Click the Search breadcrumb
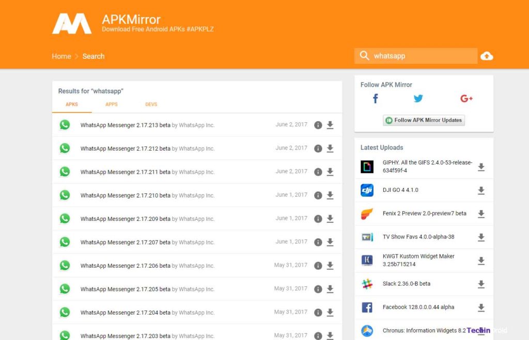The image size is (529, 340). pyautogui.click(x=94, y=56)
